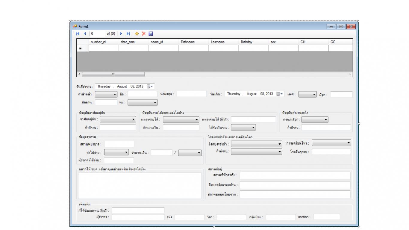Click the ชื่อ first name field

pyautogui.click(x=143, y=94)
